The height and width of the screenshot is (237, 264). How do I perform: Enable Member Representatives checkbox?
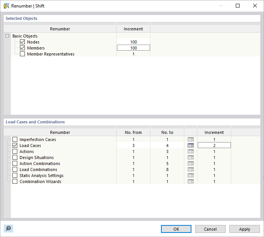[23, 54]
